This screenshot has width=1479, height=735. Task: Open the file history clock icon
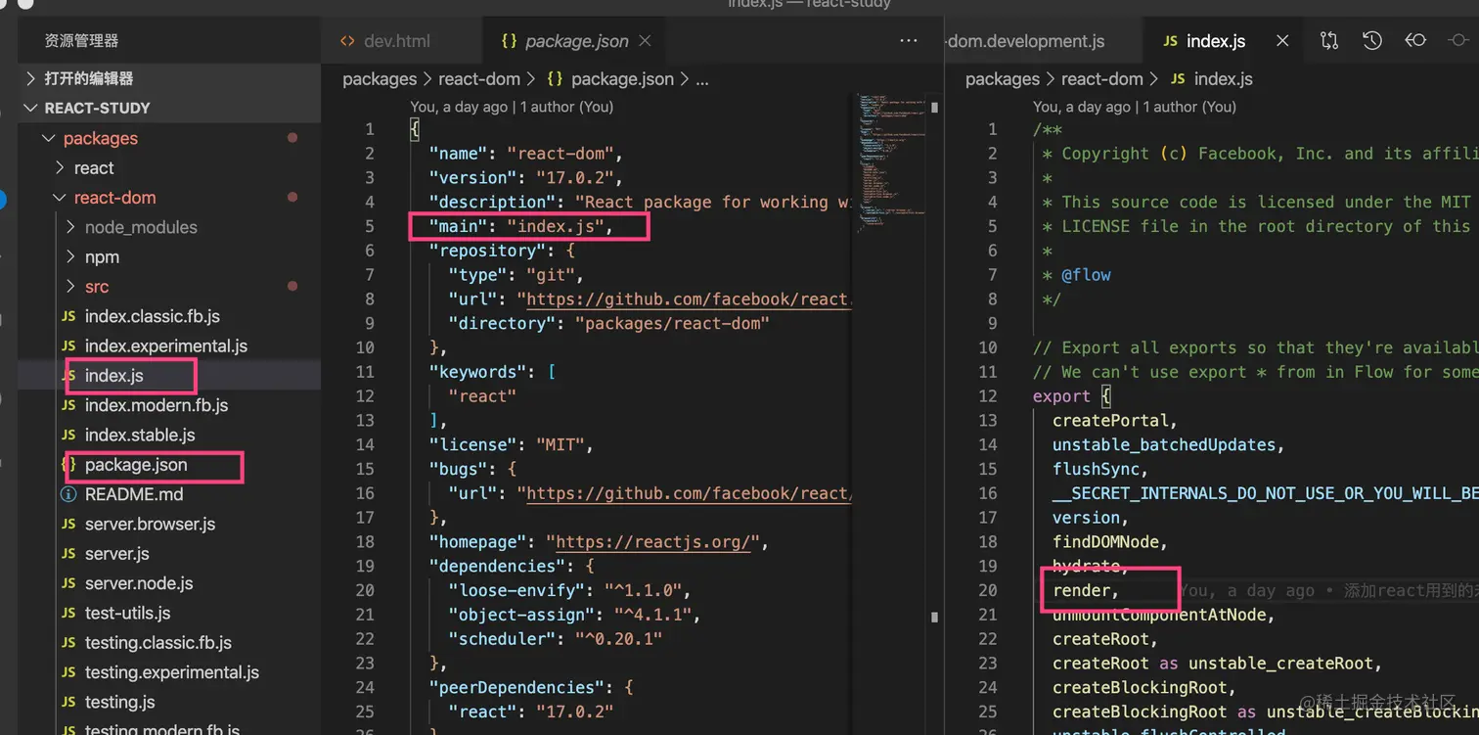click(x=1372, y=40)
